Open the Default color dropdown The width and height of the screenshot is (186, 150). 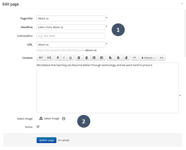[148, 58]
